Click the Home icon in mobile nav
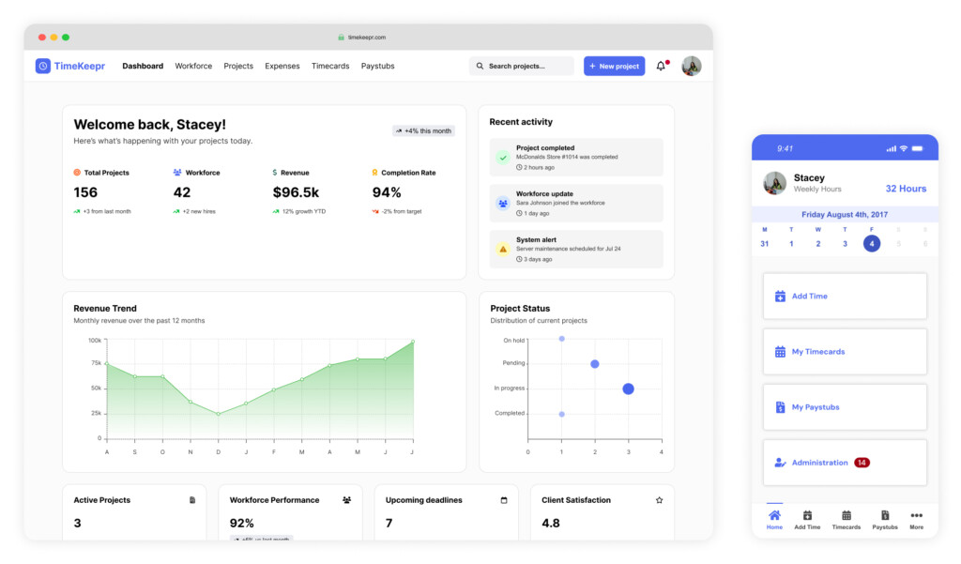Image resolution: width=961 pixels, height=564 pixels. pyautogui.click(x=774, y=515)
